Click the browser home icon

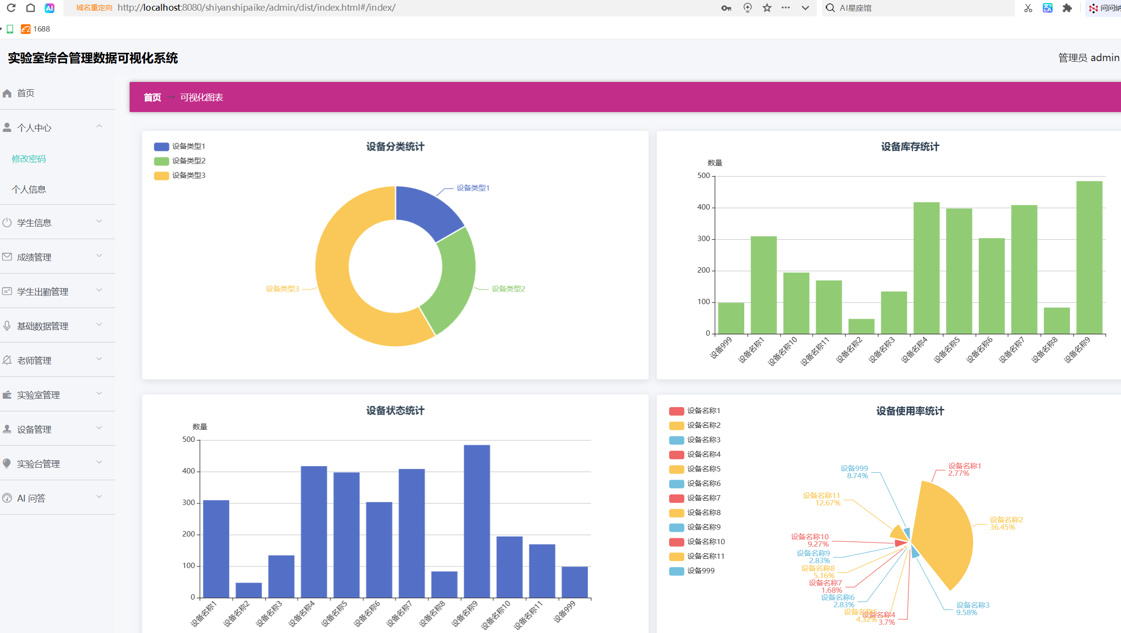30,8
